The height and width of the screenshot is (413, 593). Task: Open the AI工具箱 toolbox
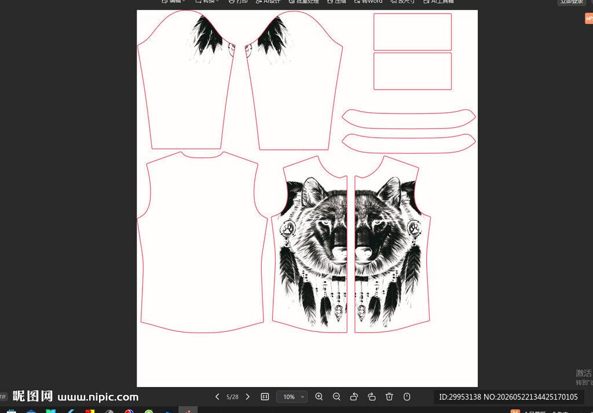click(438, 2)
